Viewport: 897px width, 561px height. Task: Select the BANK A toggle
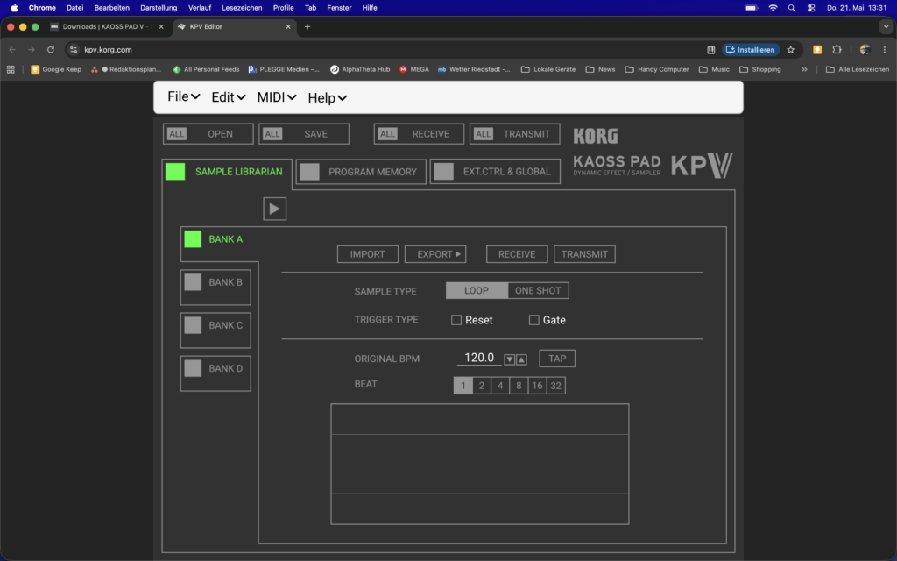click(x=193, y=239)
